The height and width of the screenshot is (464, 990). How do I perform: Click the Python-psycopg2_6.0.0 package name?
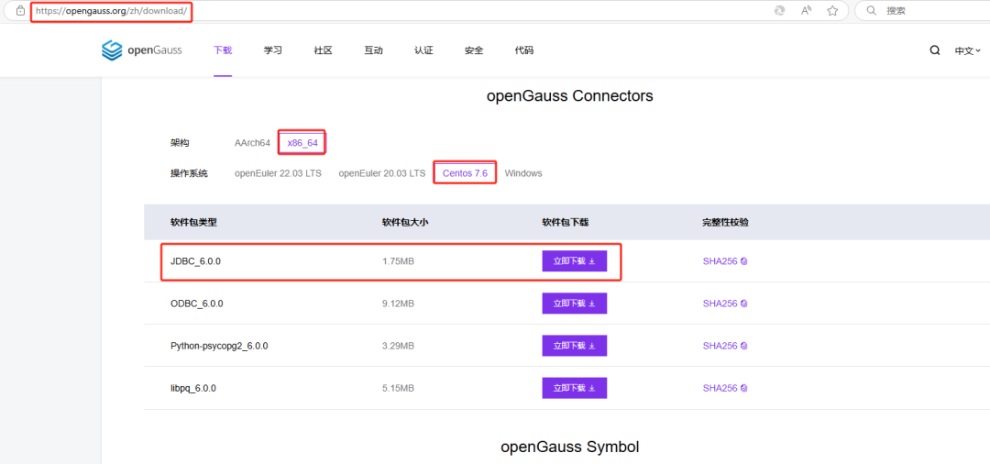(219, 346)
